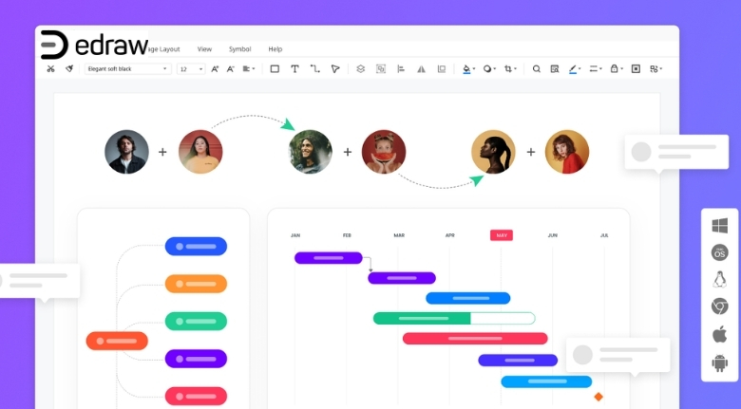Select the bearded man in black jacket photo
This screenshot has width=741, height=409.
[126, 152]
